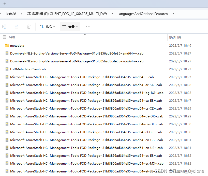Image resolution: width=208 pixels, height=176 pixels.
Task: Click icon of Downlevel-NLS-Sorting wow64 cab file
Action: tap(7, 61)
